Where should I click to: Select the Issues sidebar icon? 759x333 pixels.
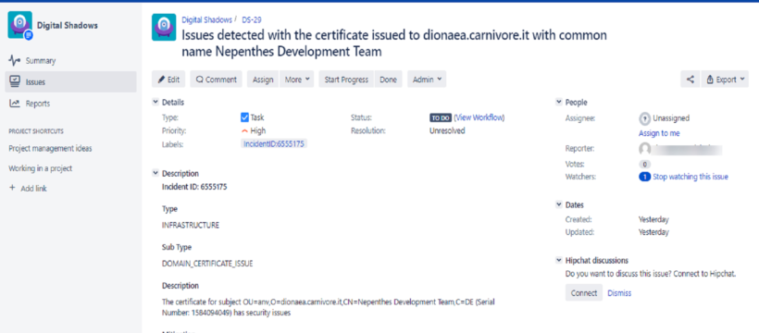click(x=15, y=81)
